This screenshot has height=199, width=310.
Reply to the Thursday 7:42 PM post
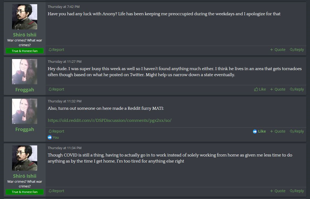click(x=297, y=50)
